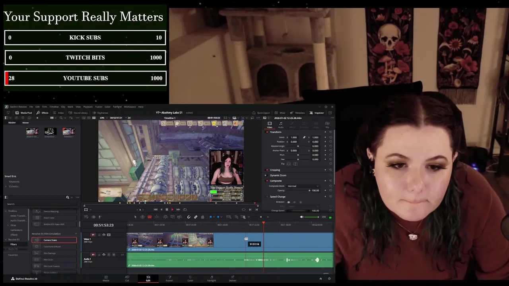Toggle timeline snapping magnet
509x286 pixels.
188,217
